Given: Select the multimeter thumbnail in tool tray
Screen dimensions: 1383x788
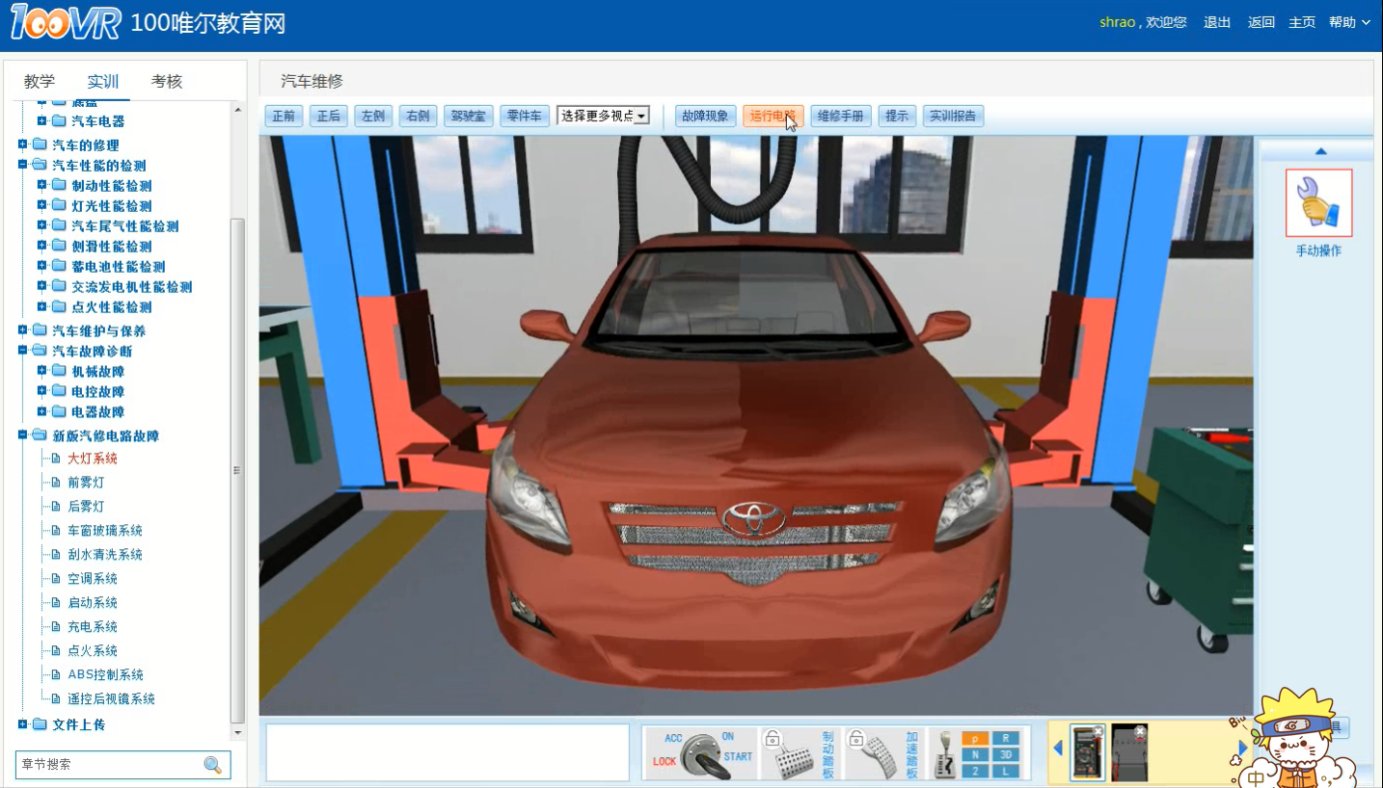Looking at the screenshot, I should (x=1088, y=752).
